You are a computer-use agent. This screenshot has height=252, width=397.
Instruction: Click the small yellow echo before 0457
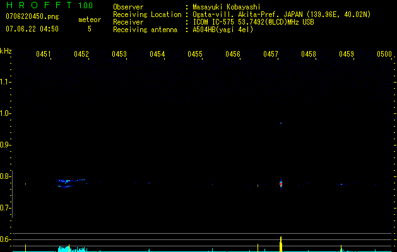point(258,185)
